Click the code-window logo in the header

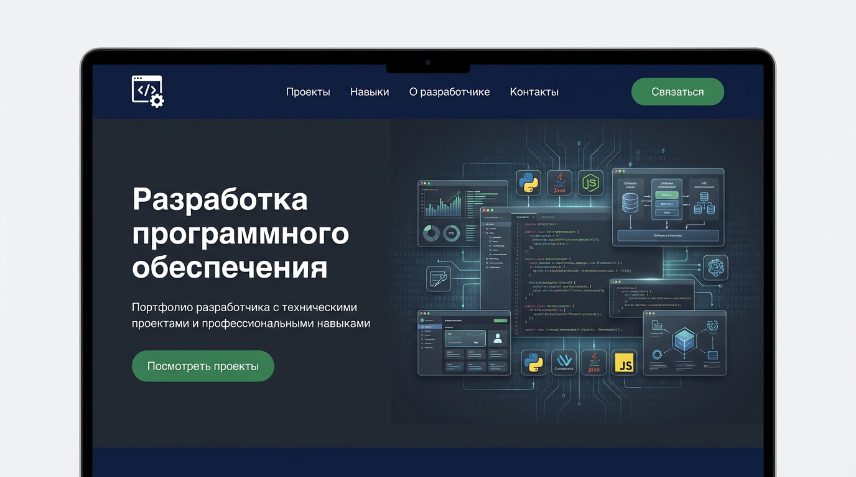tap(147, 91)
